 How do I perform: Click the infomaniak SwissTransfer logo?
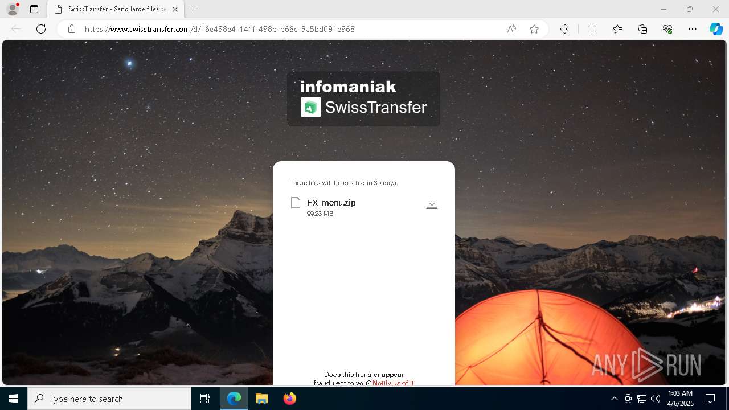click(x=363, y=98)
